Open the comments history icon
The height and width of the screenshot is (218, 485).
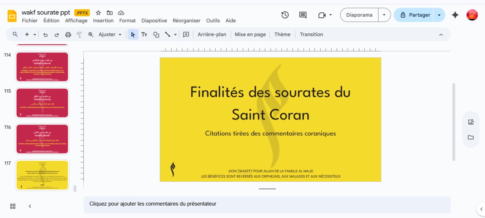[303, 15]
